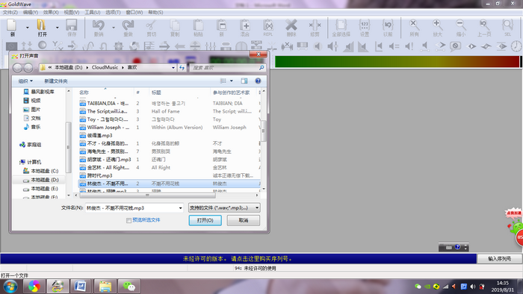This screenshot has width=523, height=294.
Task: Select the William Joseph file row
Action: click(x=169, y=127)
